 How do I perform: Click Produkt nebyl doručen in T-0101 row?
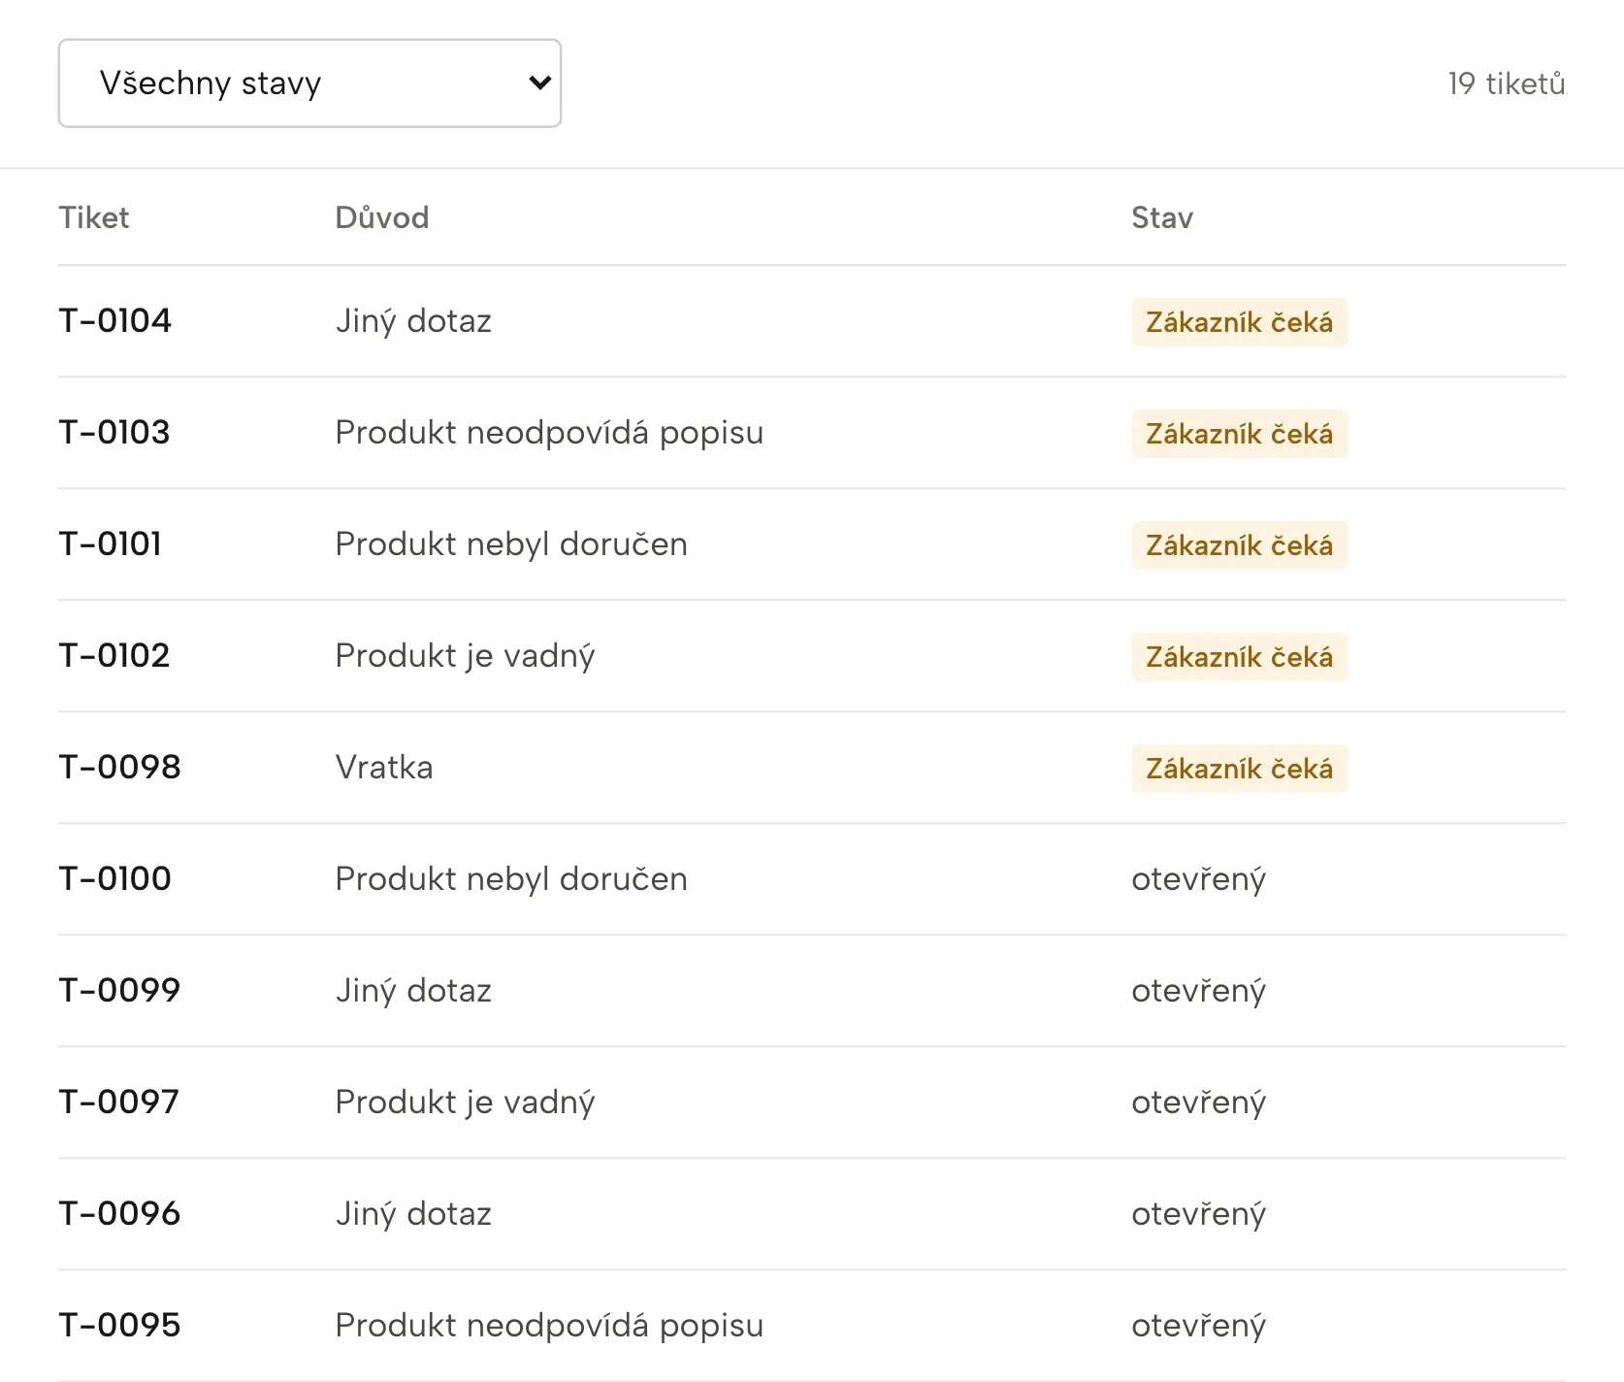pos(511,544)
